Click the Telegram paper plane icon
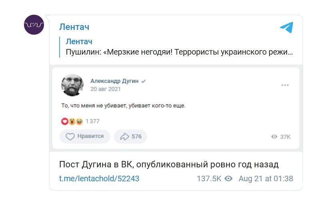The image size is (327, 202). click(x=287, y=27)
